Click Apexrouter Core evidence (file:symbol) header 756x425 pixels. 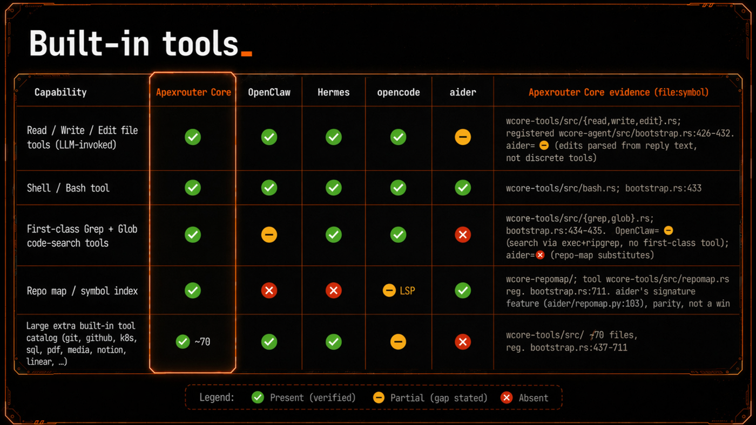click(x=618, y=92)
